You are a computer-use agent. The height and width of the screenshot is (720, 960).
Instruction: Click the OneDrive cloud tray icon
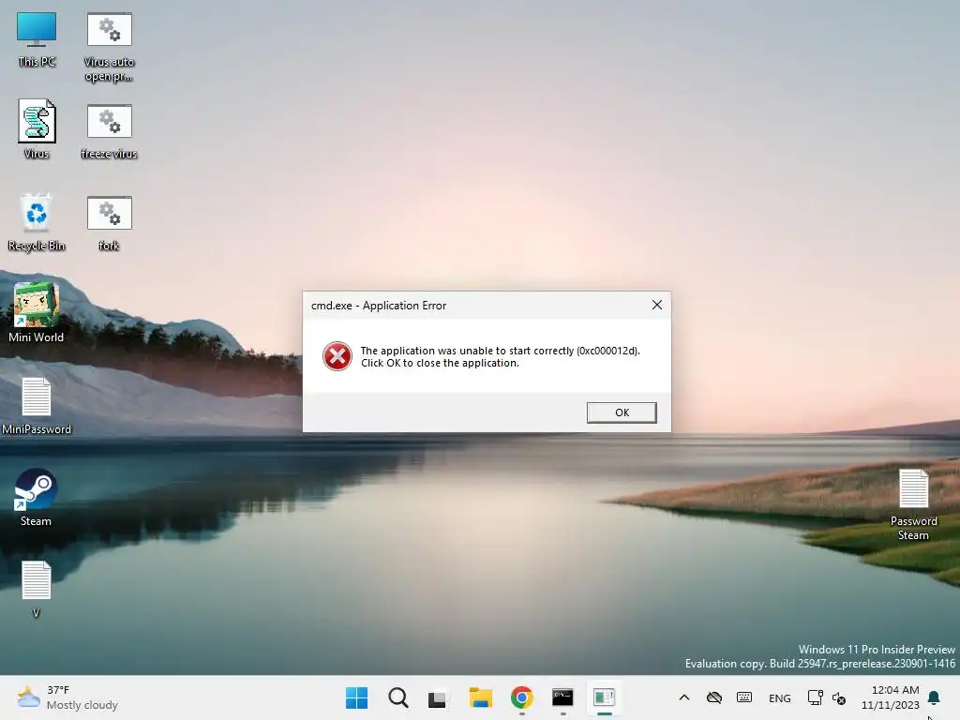[x=713, y=697]
